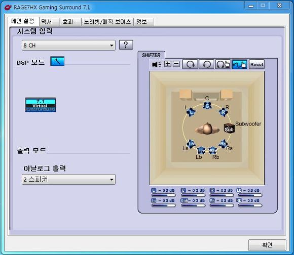Viewport: 294px width, 255px height.
Task: Switch to the 효과 tab
Action: [x=70, y=22]
